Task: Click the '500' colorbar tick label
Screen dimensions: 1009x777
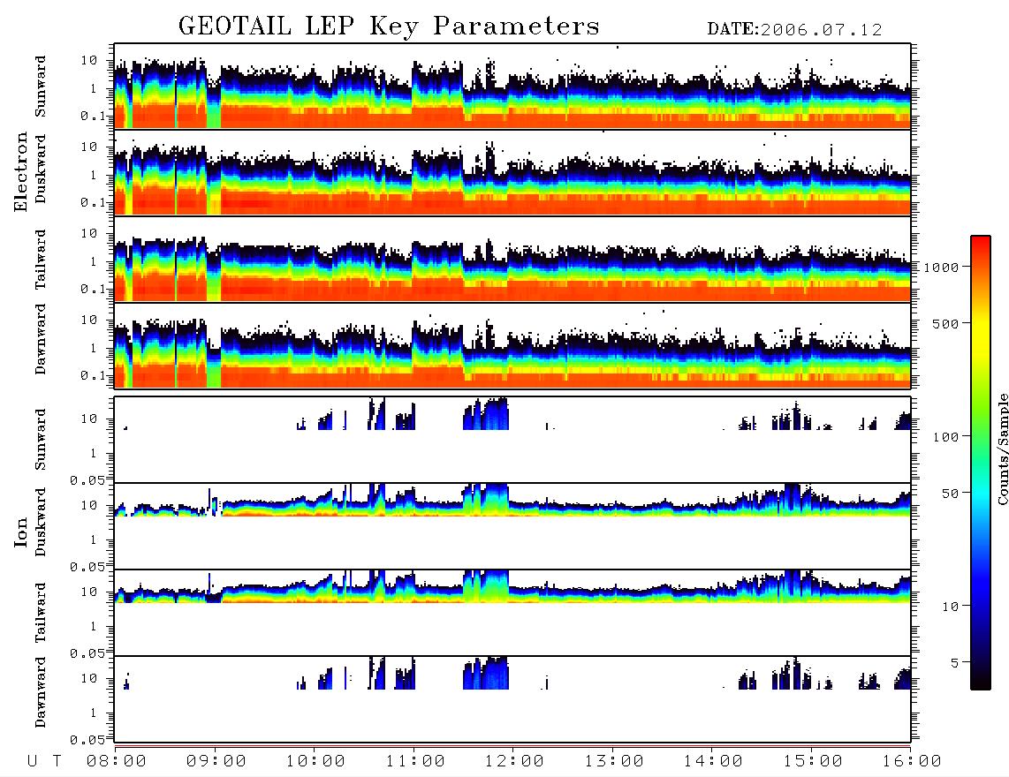Action: pyautogui.click(x=945, y=323)
